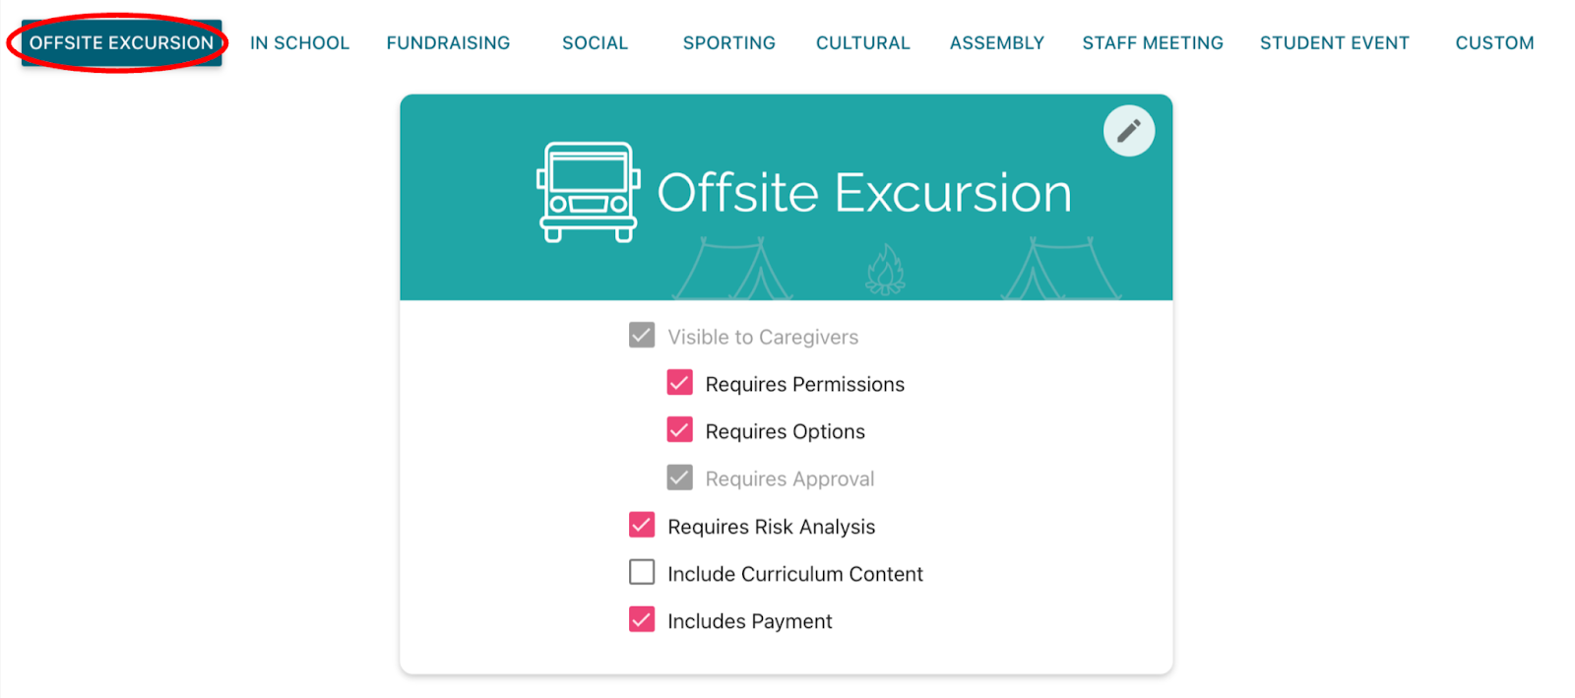The height and width of the screenshot is (698, 1575).
Task: Switch to the In School tab
Action: [x=299, y=43]
